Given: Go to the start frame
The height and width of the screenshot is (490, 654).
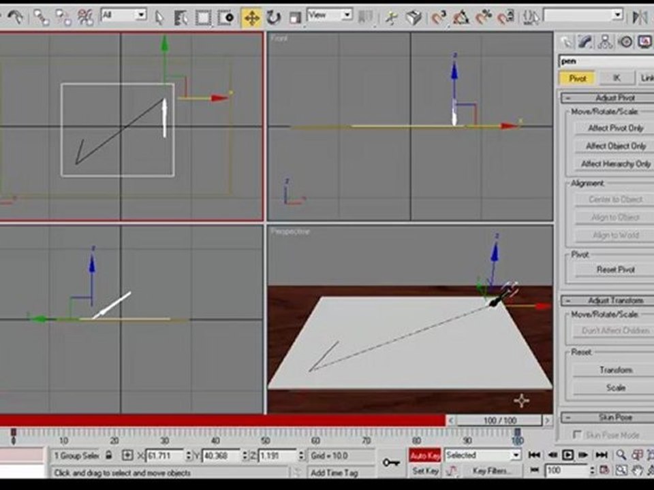Looking at the screenshot, I should (534, 455).
